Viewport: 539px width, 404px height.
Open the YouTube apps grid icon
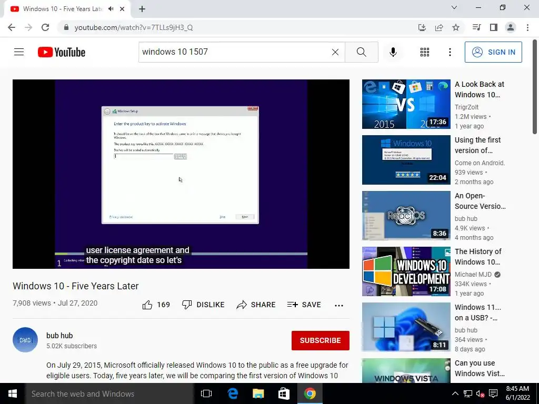coord(425,52)
